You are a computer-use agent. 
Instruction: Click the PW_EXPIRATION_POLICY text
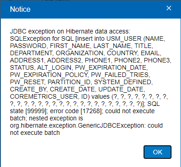49,75
